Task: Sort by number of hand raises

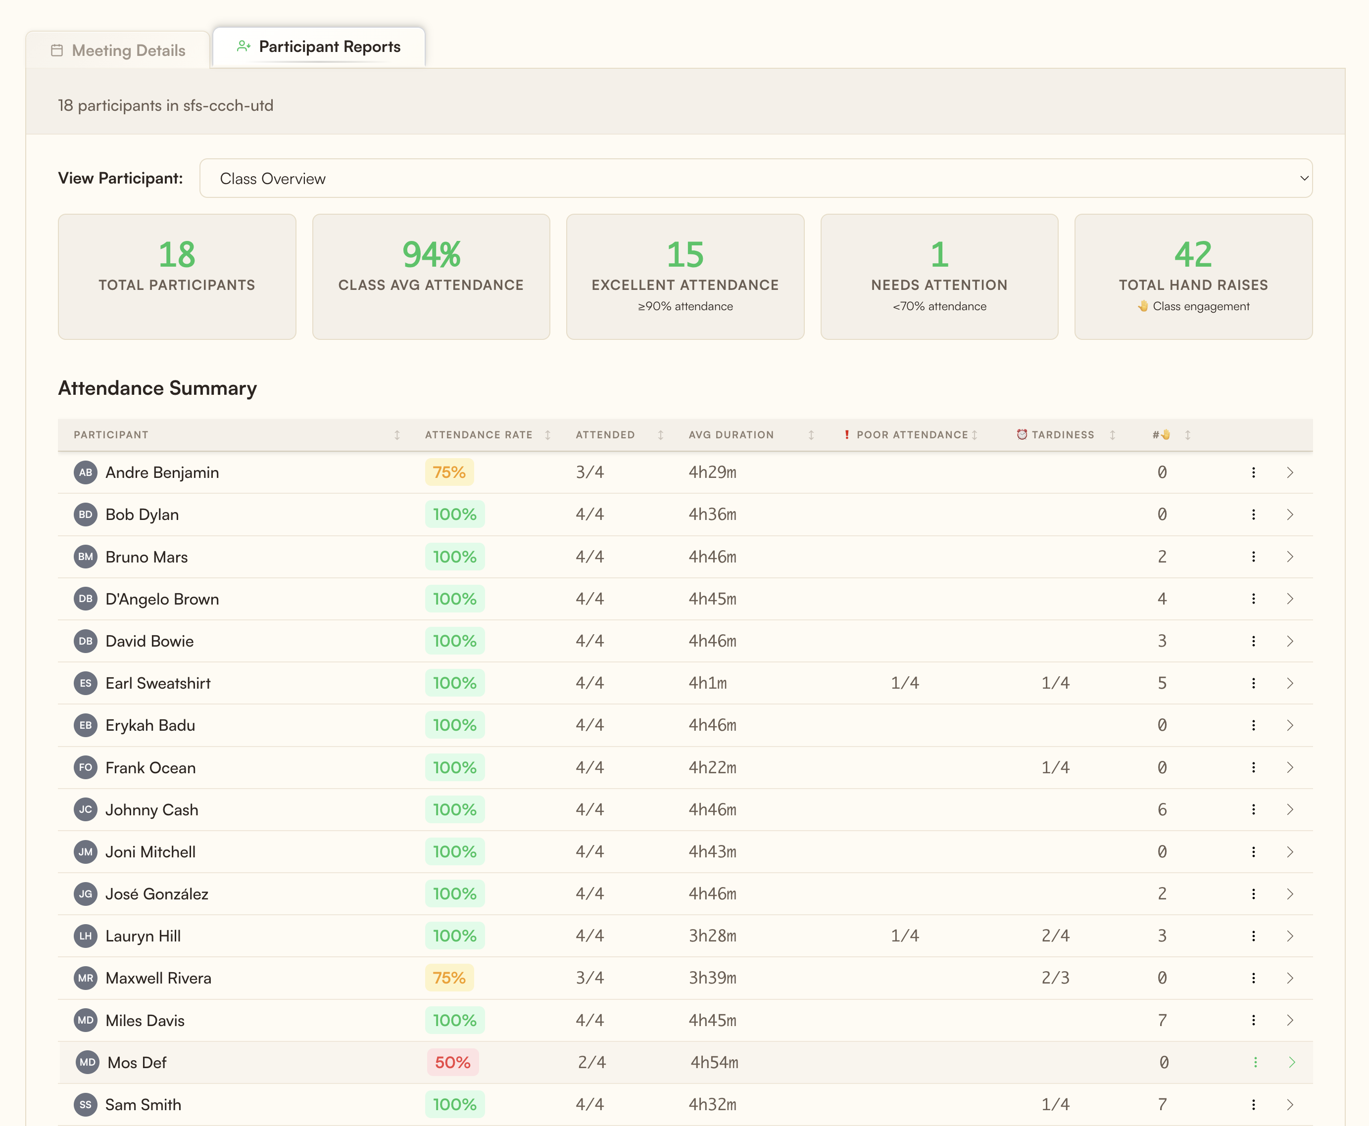Action: pos(1187,435)
